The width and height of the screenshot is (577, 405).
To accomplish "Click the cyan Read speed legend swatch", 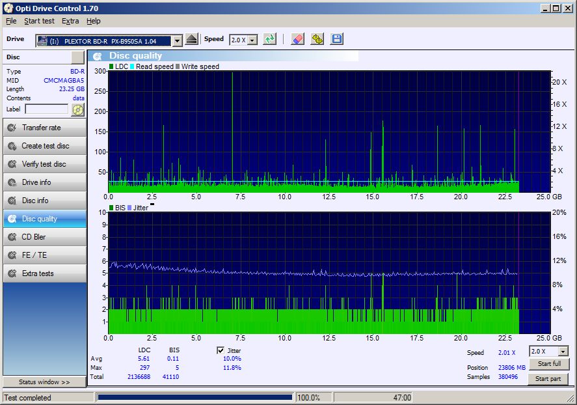I will [x=132, y=66].
